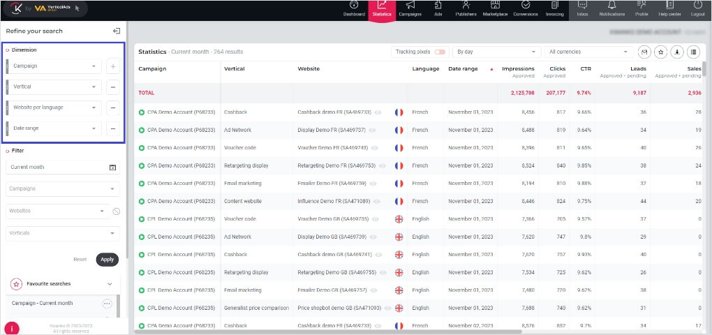Open the column list settings icon
This screenshot has height=335, width=712.
tap(692, 52)
